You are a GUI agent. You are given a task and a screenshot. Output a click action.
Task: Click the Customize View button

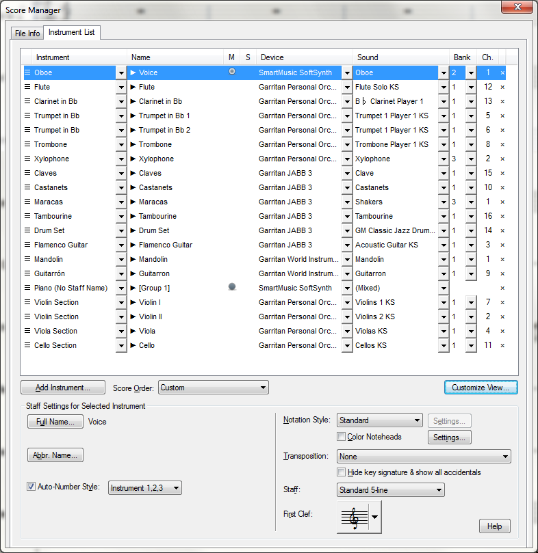tap(481, 388)
